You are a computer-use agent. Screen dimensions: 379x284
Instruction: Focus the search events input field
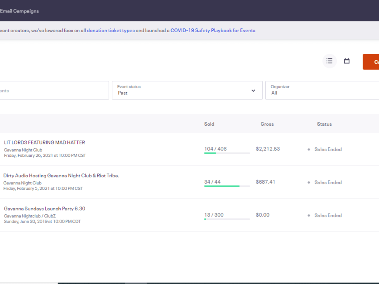(x=54, y=90)
